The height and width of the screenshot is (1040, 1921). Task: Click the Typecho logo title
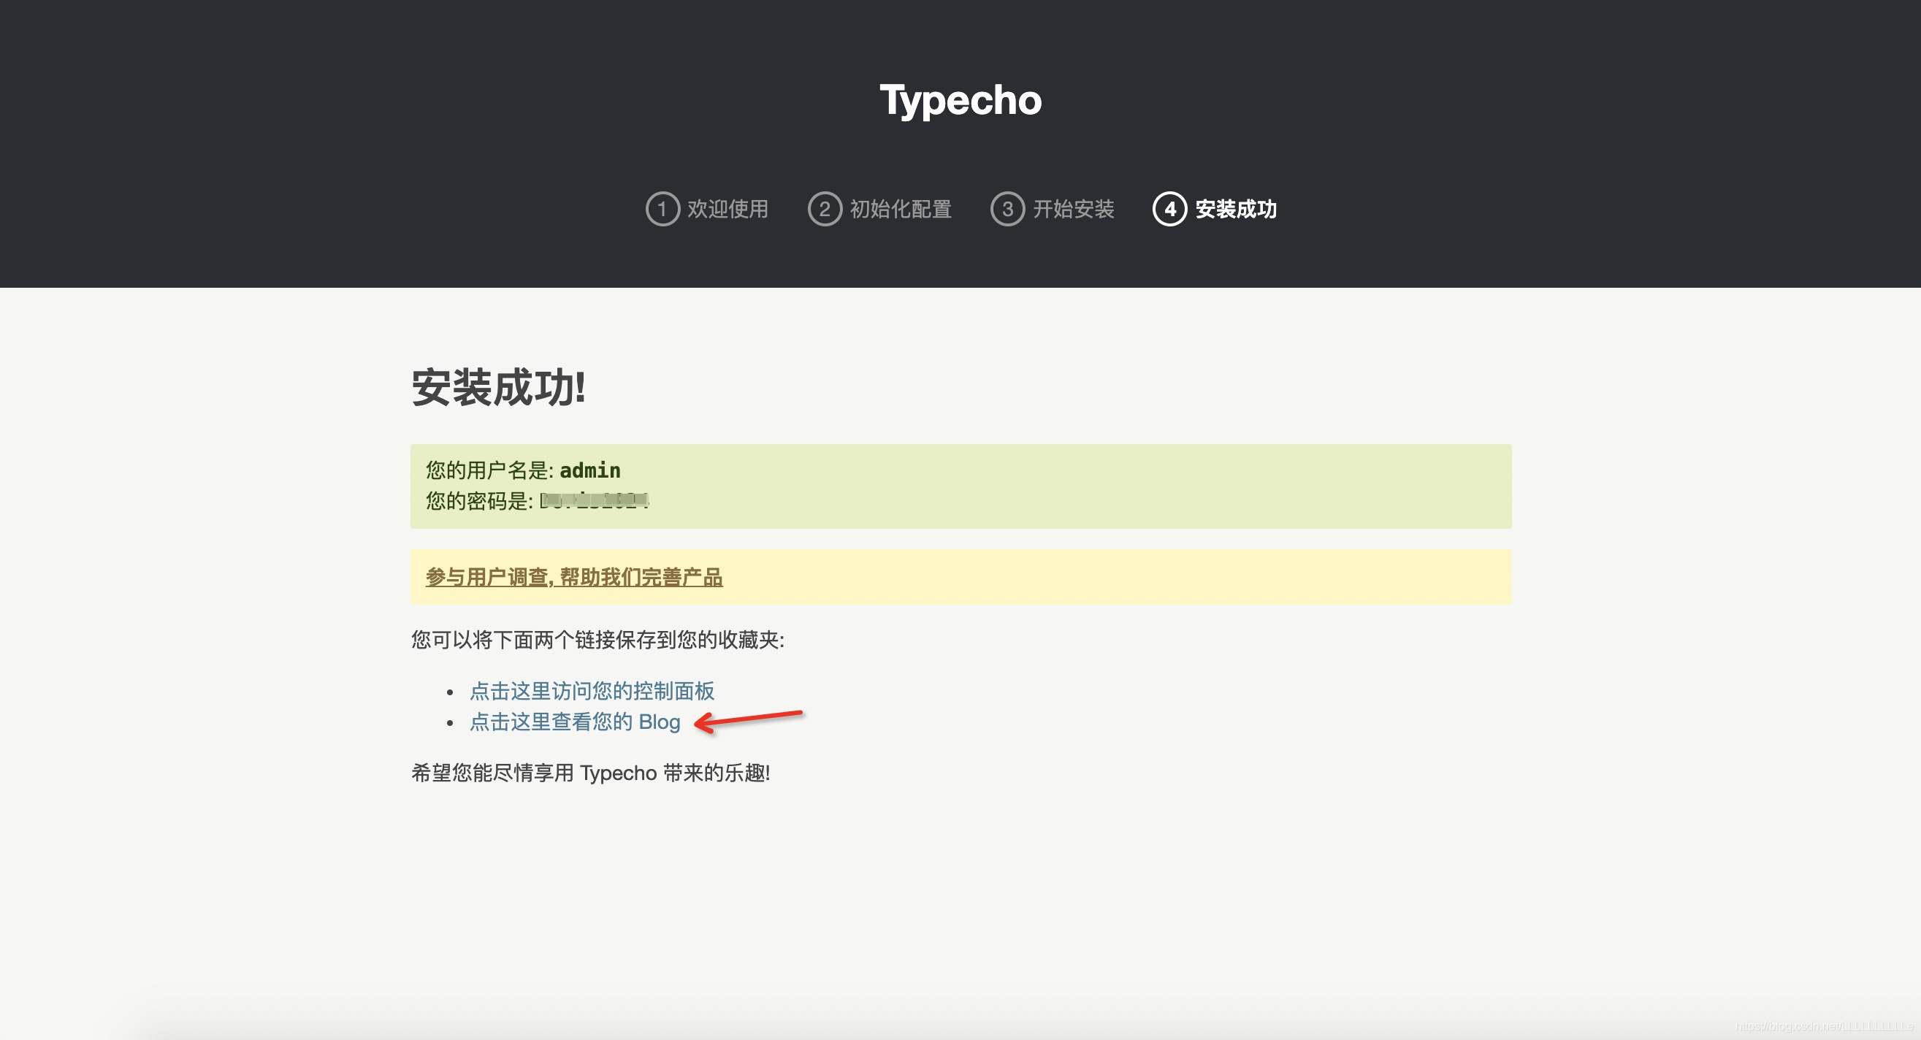pos(960,100)
